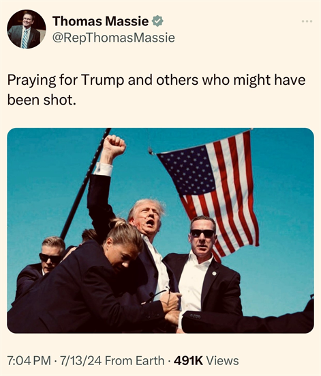Viewport: 321px width, 376px height.
Task: Click the Views label beside 491K
Action: tap(222, 360)
